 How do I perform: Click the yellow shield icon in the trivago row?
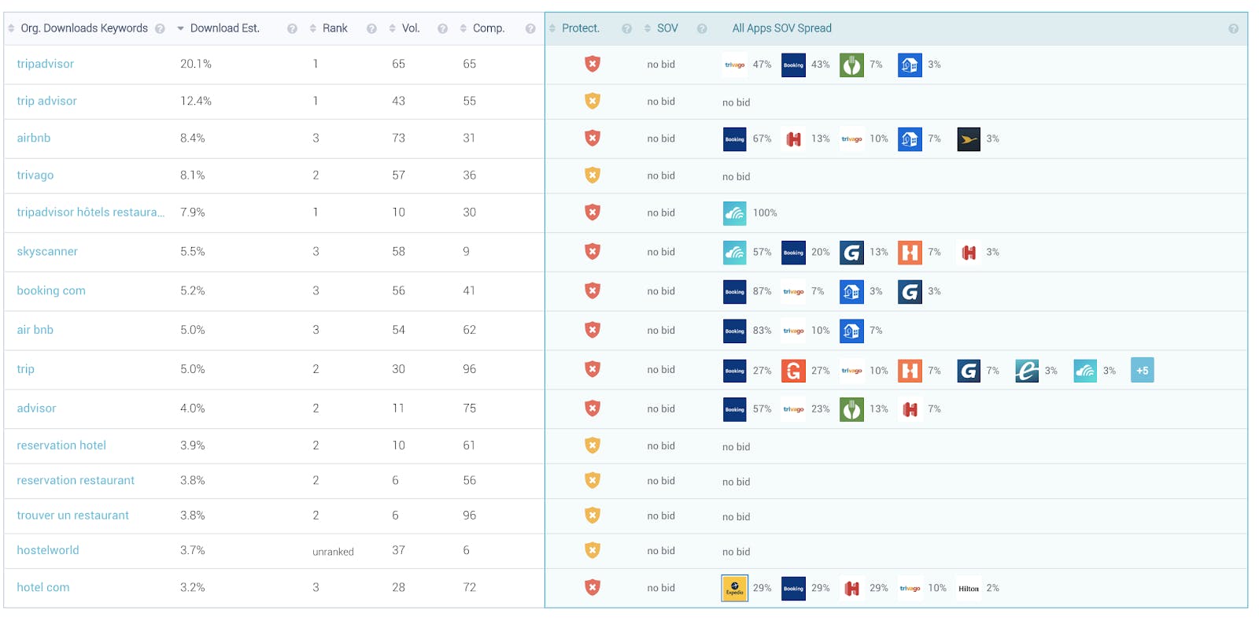click(593, 175)
